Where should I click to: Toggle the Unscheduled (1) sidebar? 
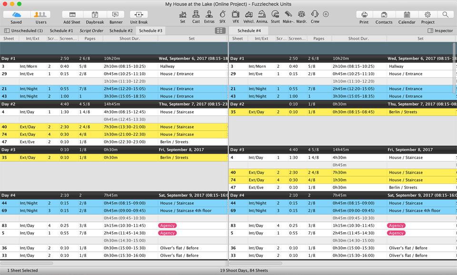click(x=23, y=30)
